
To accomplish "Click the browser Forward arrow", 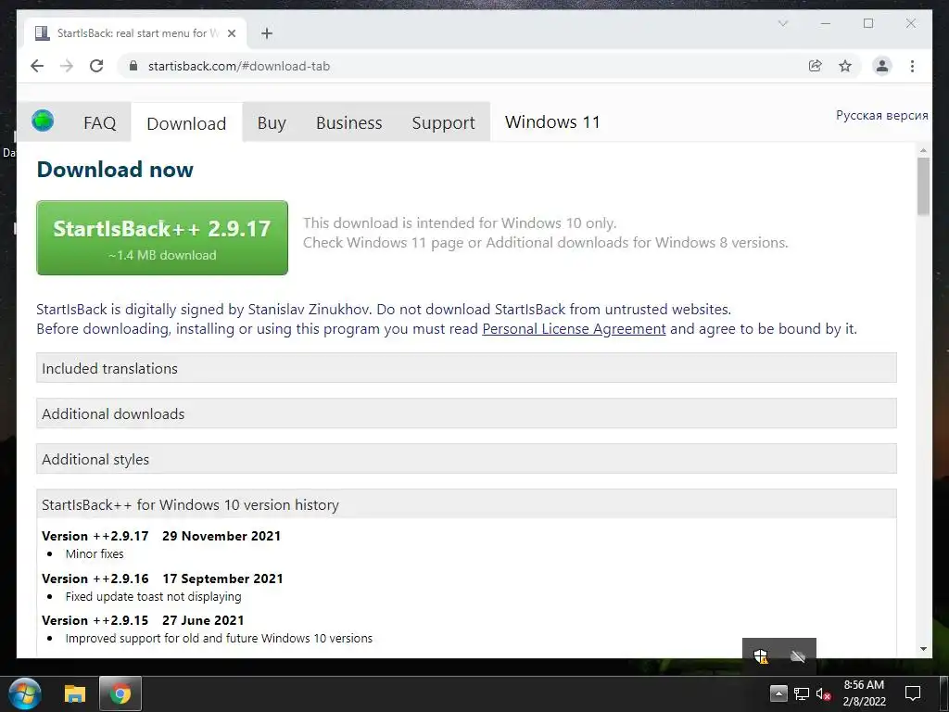I will (67, 66).
